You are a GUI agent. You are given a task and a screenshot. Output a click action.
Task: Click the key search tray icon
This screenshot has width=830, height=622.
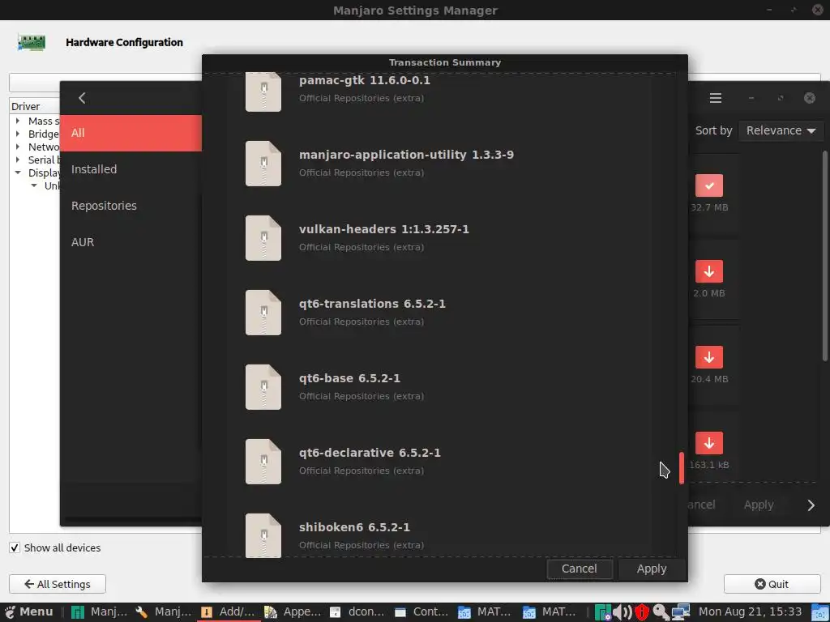[661, 612]
